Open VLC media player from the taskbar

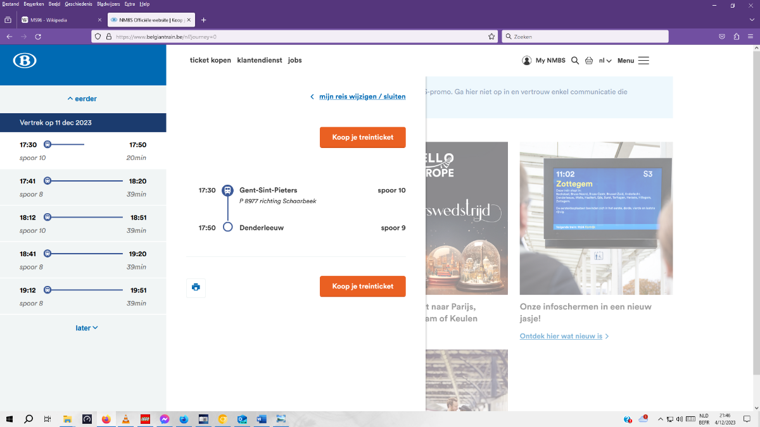pyautogui.click(x=125, y=419)
